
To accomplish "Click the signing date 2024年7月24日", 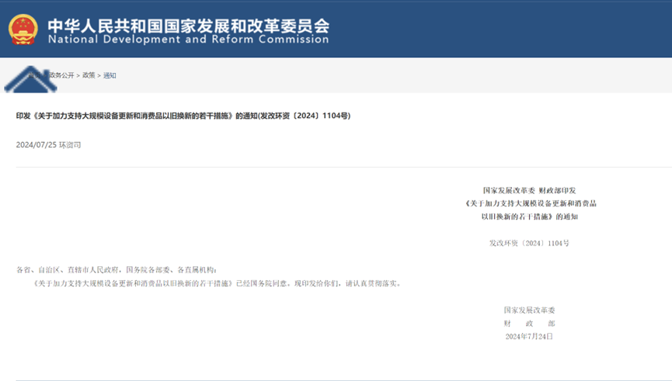I will pyautogui.click(x=529, y=337).
